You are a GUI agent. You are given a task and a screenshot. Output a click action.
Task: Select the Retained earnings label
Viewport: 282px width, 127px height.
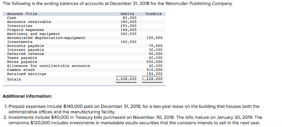(27, 74)
